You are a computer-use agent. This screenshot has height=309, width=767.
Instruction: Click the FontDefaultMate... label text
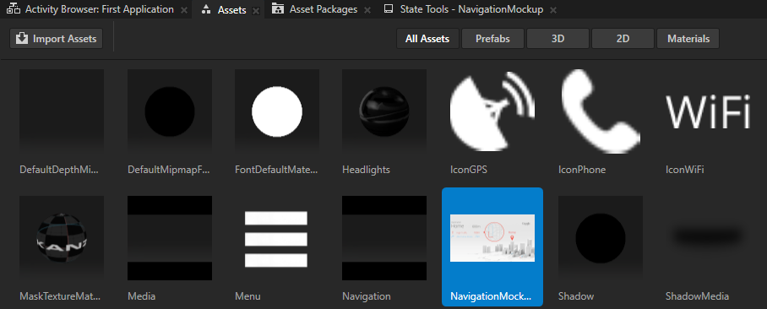tap(276, 170)
